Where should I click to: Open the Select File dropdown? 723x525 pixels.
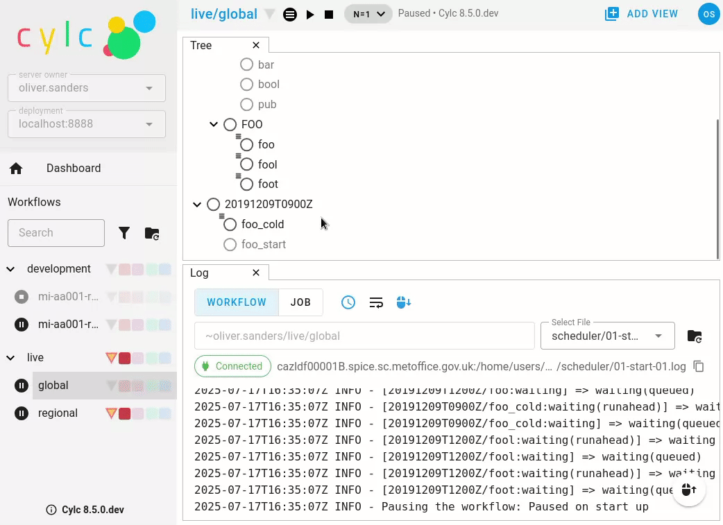tap(607, 336)
